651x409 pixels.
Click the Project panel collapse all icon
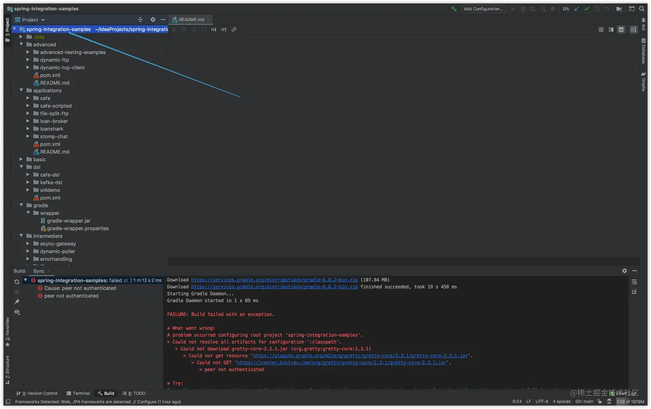click(140, 20)
